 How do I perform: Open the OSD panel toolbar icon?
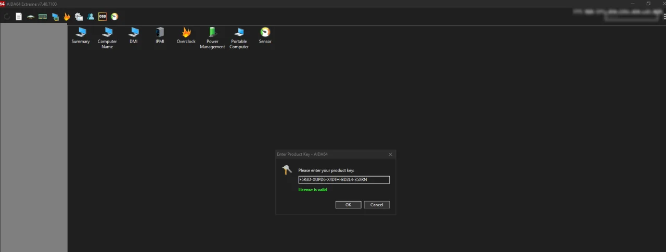click(103, 17)
